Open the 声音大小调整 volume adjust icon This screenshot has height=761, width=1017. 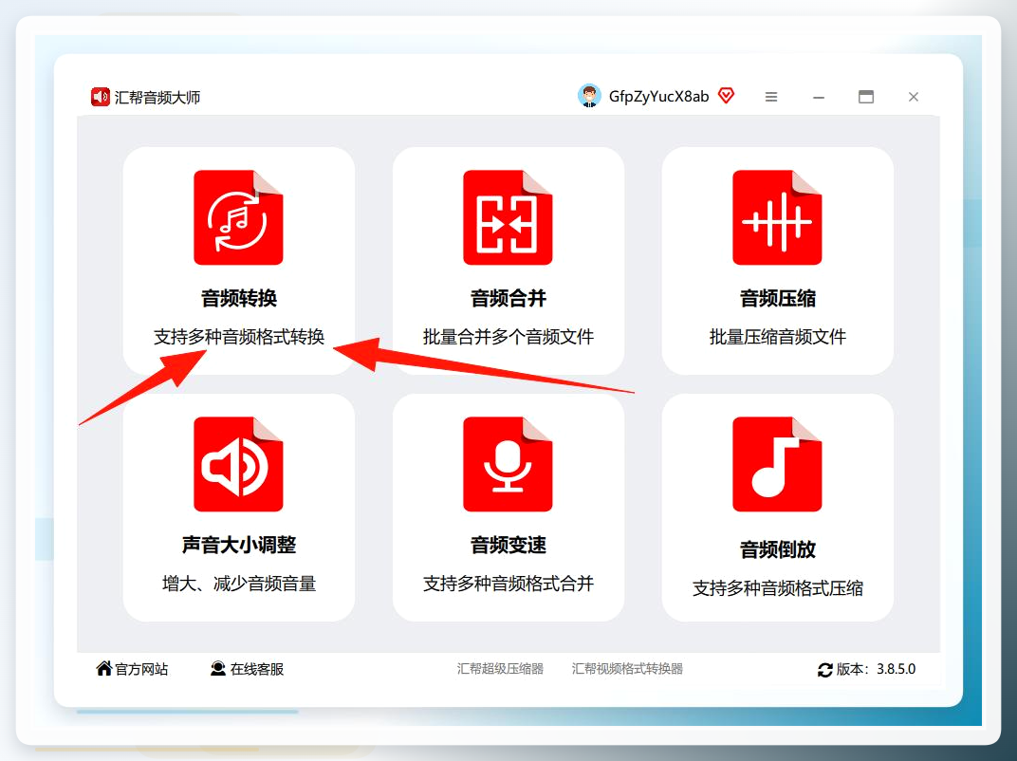(238, 464)
